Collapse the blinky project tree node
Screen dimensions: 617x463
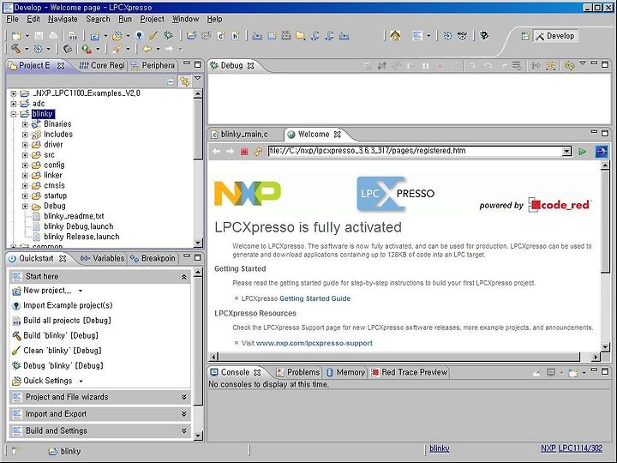(14, 114)
